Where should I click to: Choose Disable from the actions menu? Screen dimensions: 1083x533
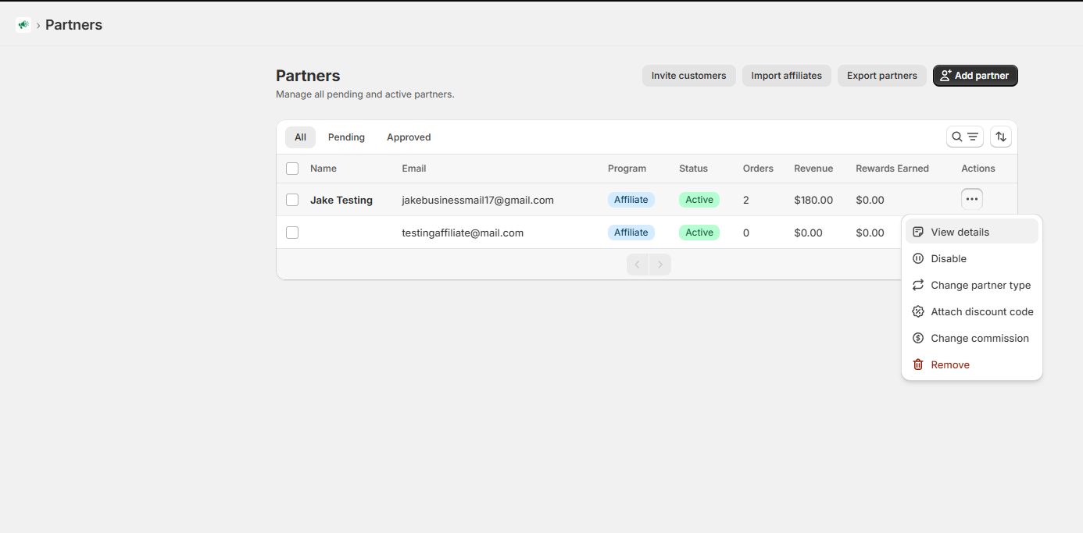click(972, 258)
